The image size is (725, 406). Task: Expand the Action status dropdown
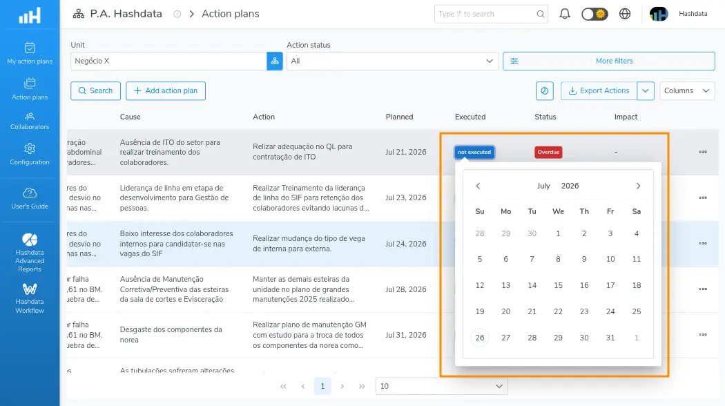point(393,61)
